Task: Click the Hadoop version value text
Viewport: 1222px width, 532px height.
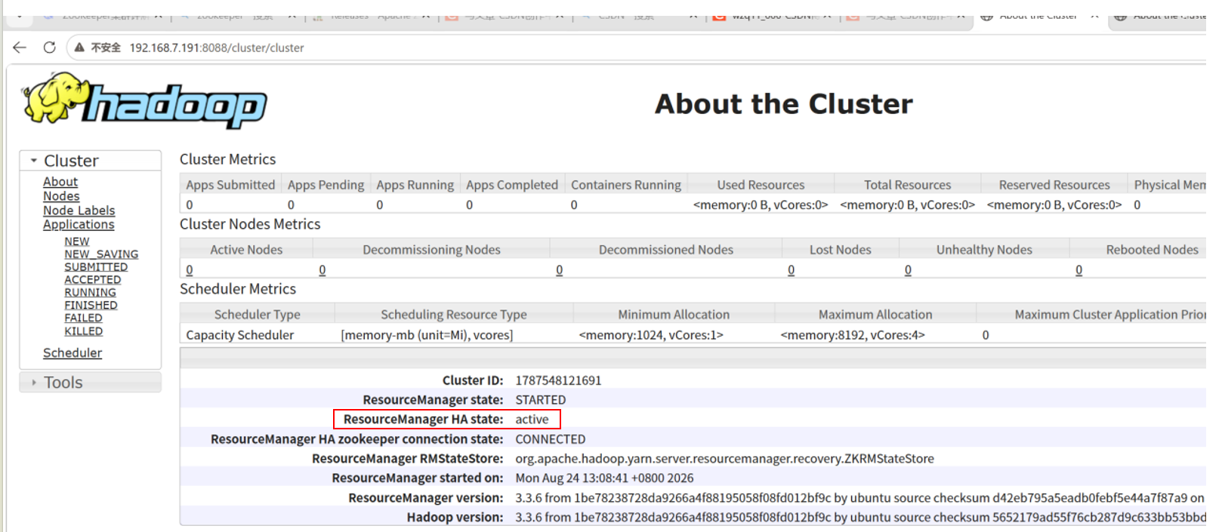Action: click(860, 518)
